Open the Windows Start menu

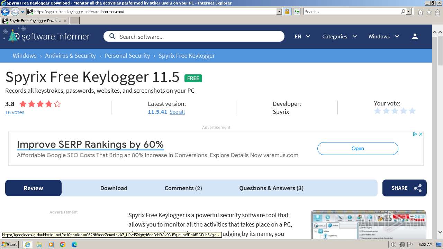tap(9, 244)
